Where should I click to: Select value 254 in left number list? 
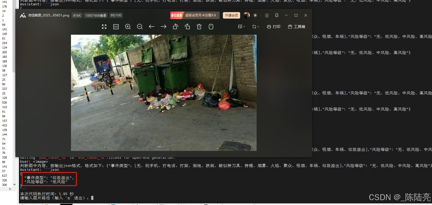[5, 43]
